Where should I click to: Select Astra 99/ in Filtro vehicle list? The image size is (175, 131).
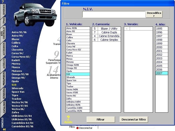78,31
